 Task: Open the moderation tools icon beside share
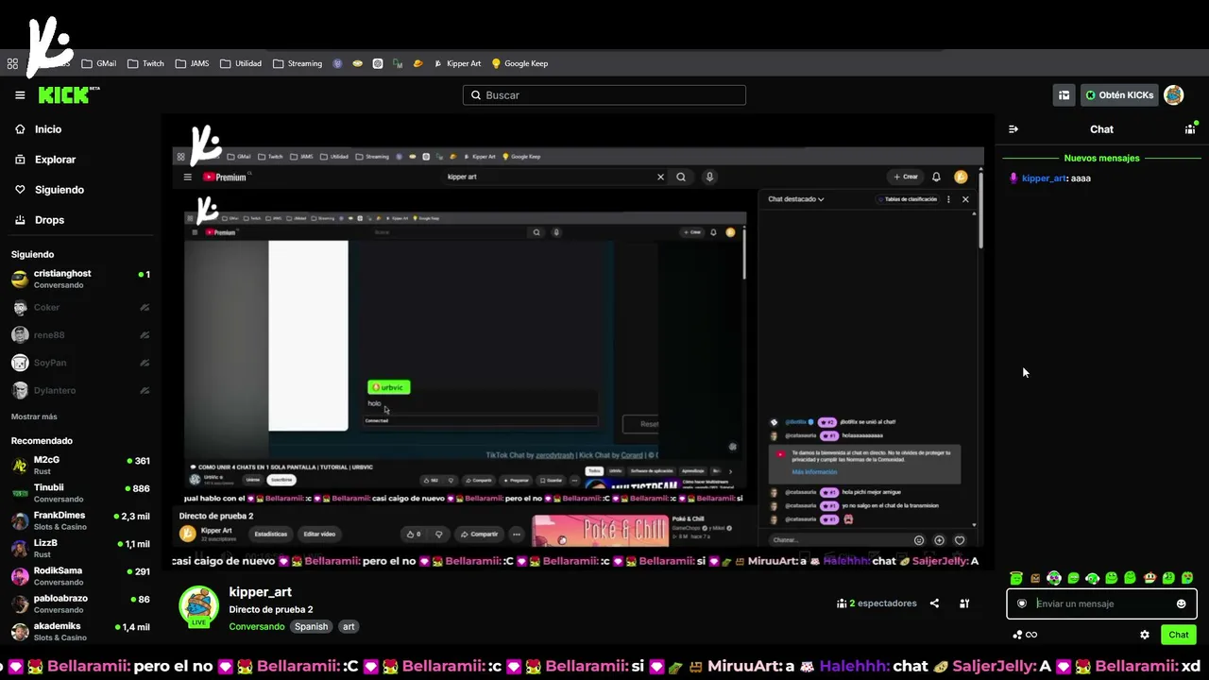click(x=964, y=603)
